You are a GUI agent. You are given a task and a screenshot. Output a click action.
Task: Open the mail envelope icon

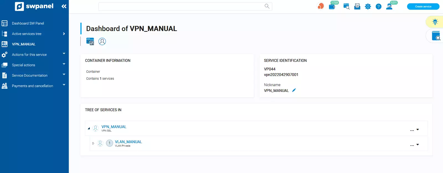tap(357, 6)
